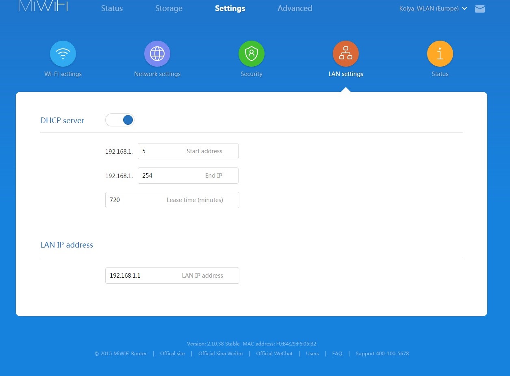The height and width of the screenshot is (376, 510).
Task: Open the orange Status info icon
Action: click(x=440, y=54)
